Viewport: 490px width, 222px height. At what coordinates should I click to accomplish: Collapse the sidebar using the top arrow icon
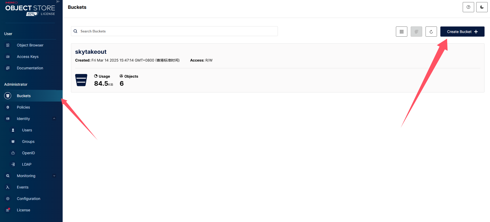pyautogui.click(x=58, y=2)
